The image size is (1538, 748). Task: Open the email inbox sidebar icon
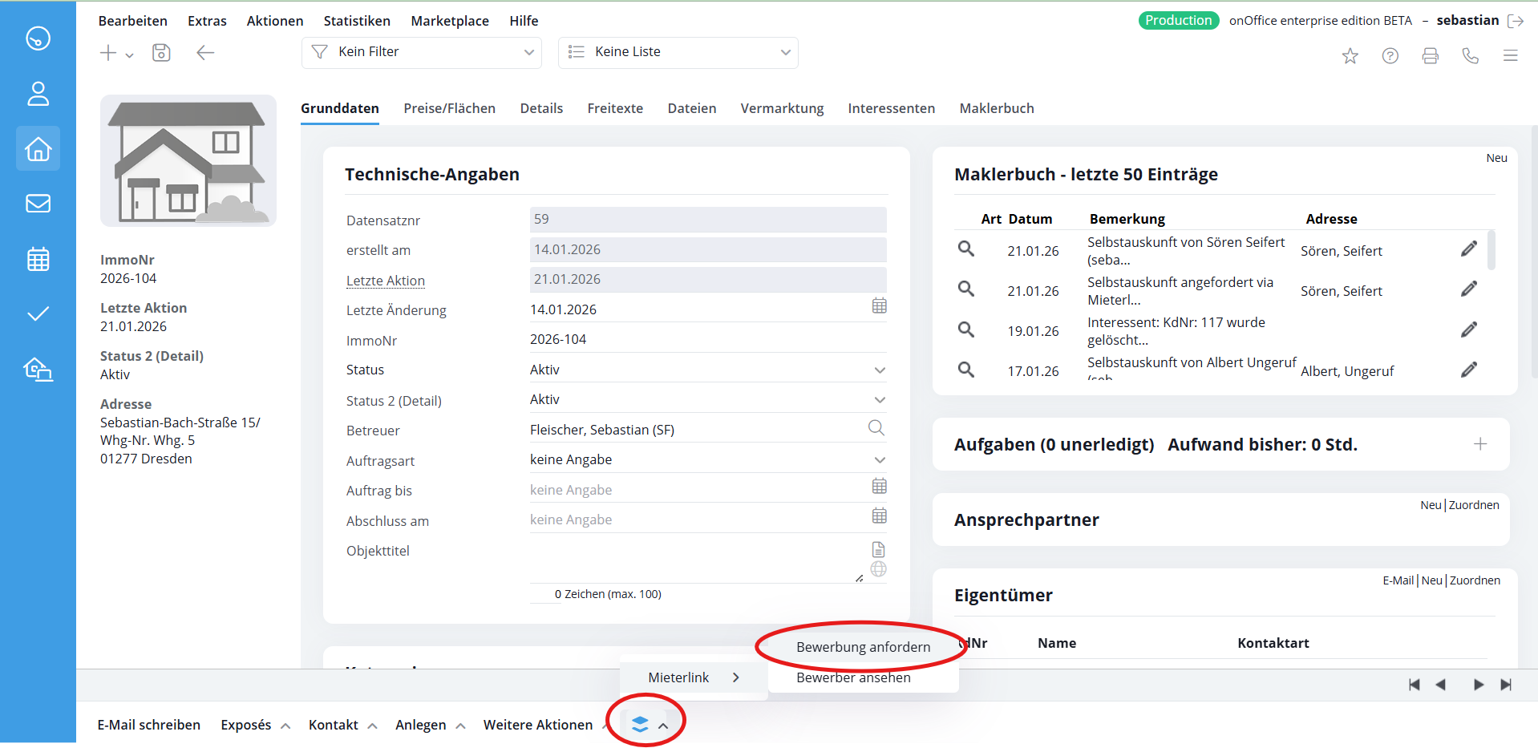[38, 204]
